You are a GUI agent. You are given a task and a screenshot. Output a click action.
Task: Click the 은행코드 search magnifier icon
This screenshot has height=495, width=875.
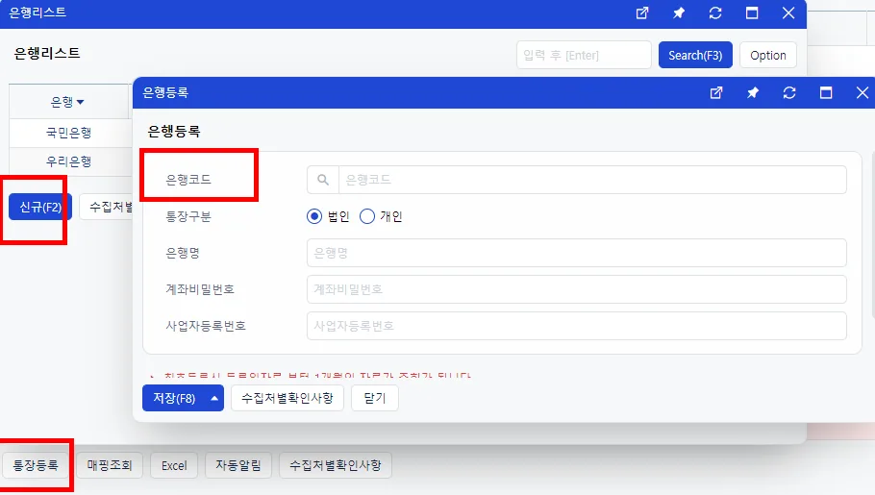(322, 180)
